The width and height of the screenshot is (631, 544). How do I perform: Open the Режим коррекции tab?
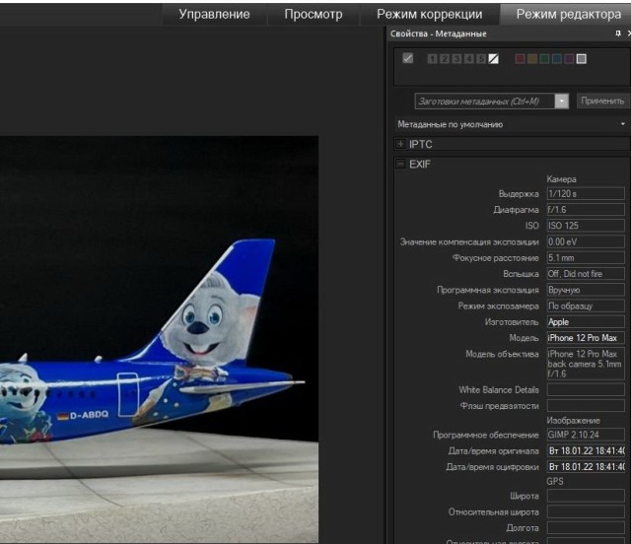tap(429, 14)
